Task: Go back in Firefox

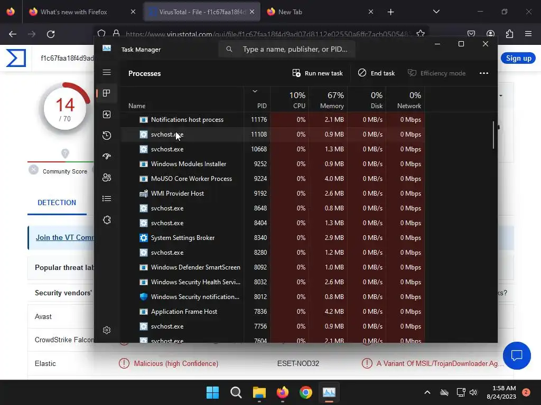Action: coord(13,34)
